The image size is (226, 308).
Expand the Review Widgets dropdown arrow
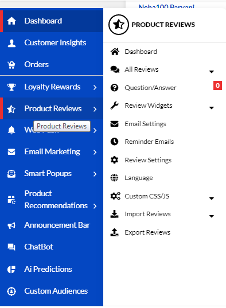(212, 108)
